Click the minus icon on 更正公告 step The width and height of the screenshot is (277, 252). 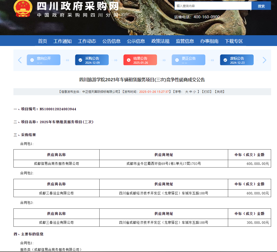[x=177, y=60]
